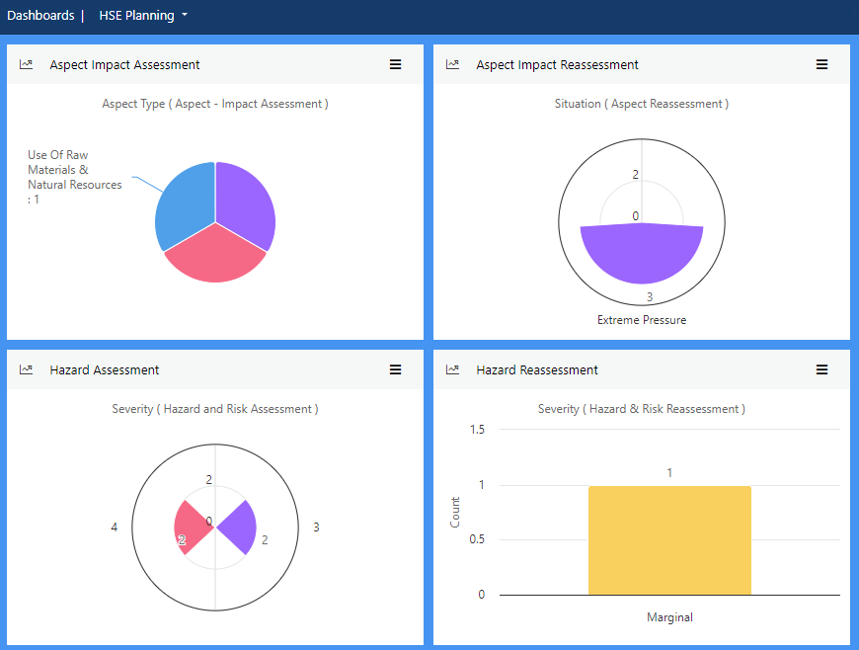Click the Extreme Pressure axis label

pos(642,320)
